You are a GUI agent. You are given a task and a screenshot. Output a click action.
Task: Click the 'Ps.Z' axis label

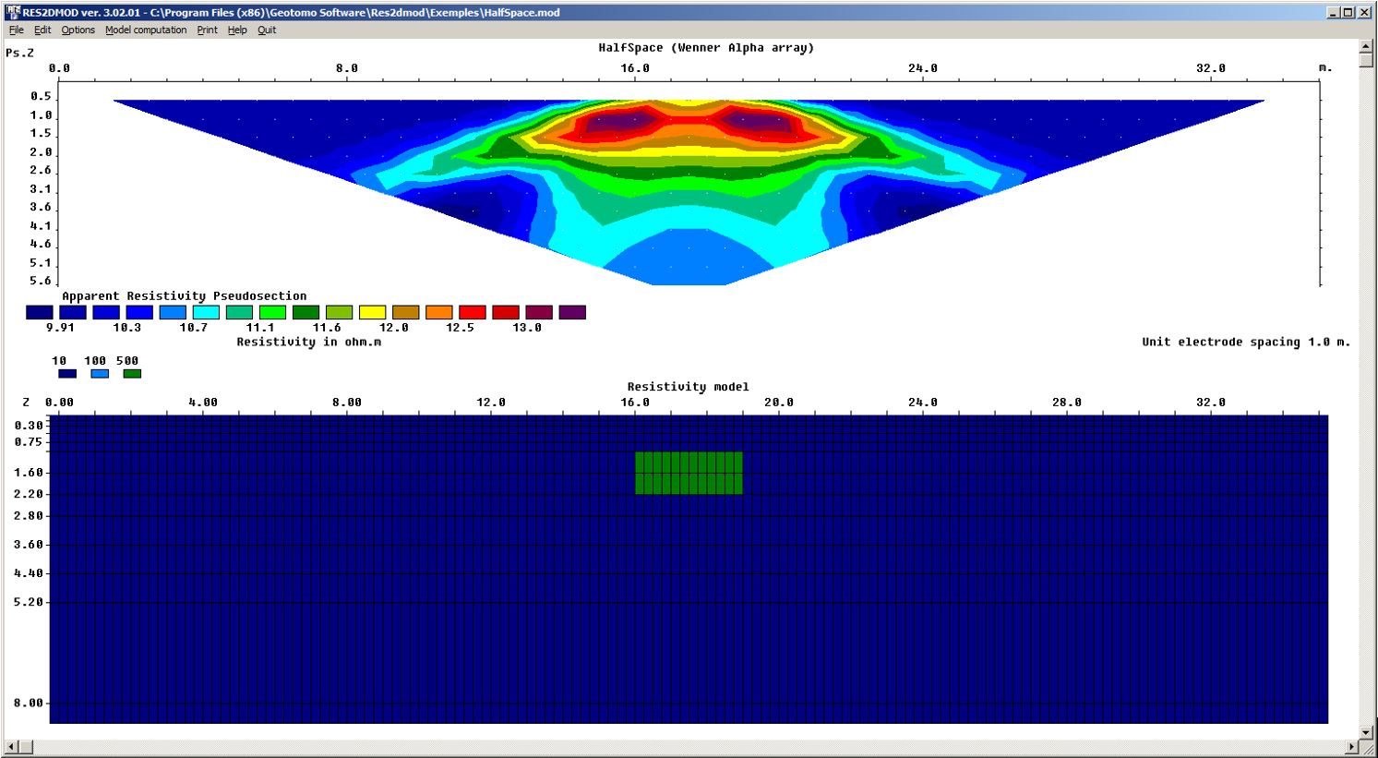[x=19, y=53]
